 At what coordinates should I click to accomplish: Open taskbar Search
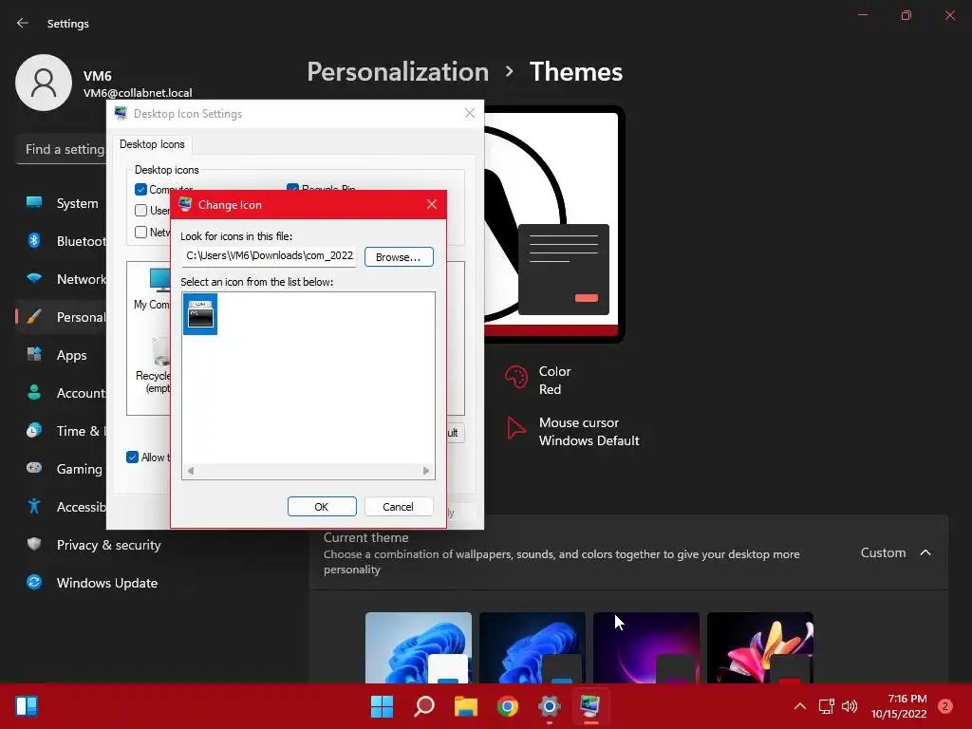tap(424, 706)
